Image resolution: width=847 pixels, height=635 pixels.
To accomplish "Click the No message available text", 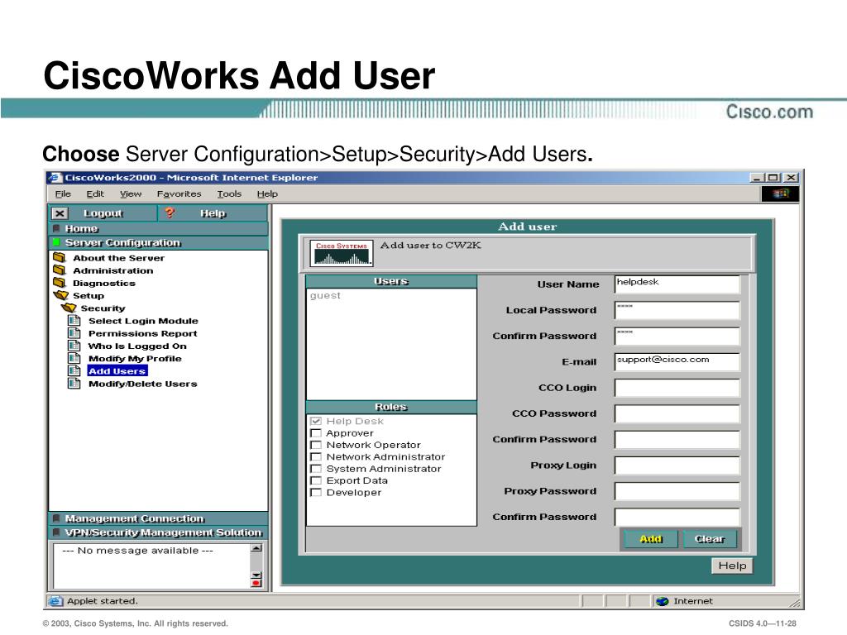I will [x=138, y=550].
